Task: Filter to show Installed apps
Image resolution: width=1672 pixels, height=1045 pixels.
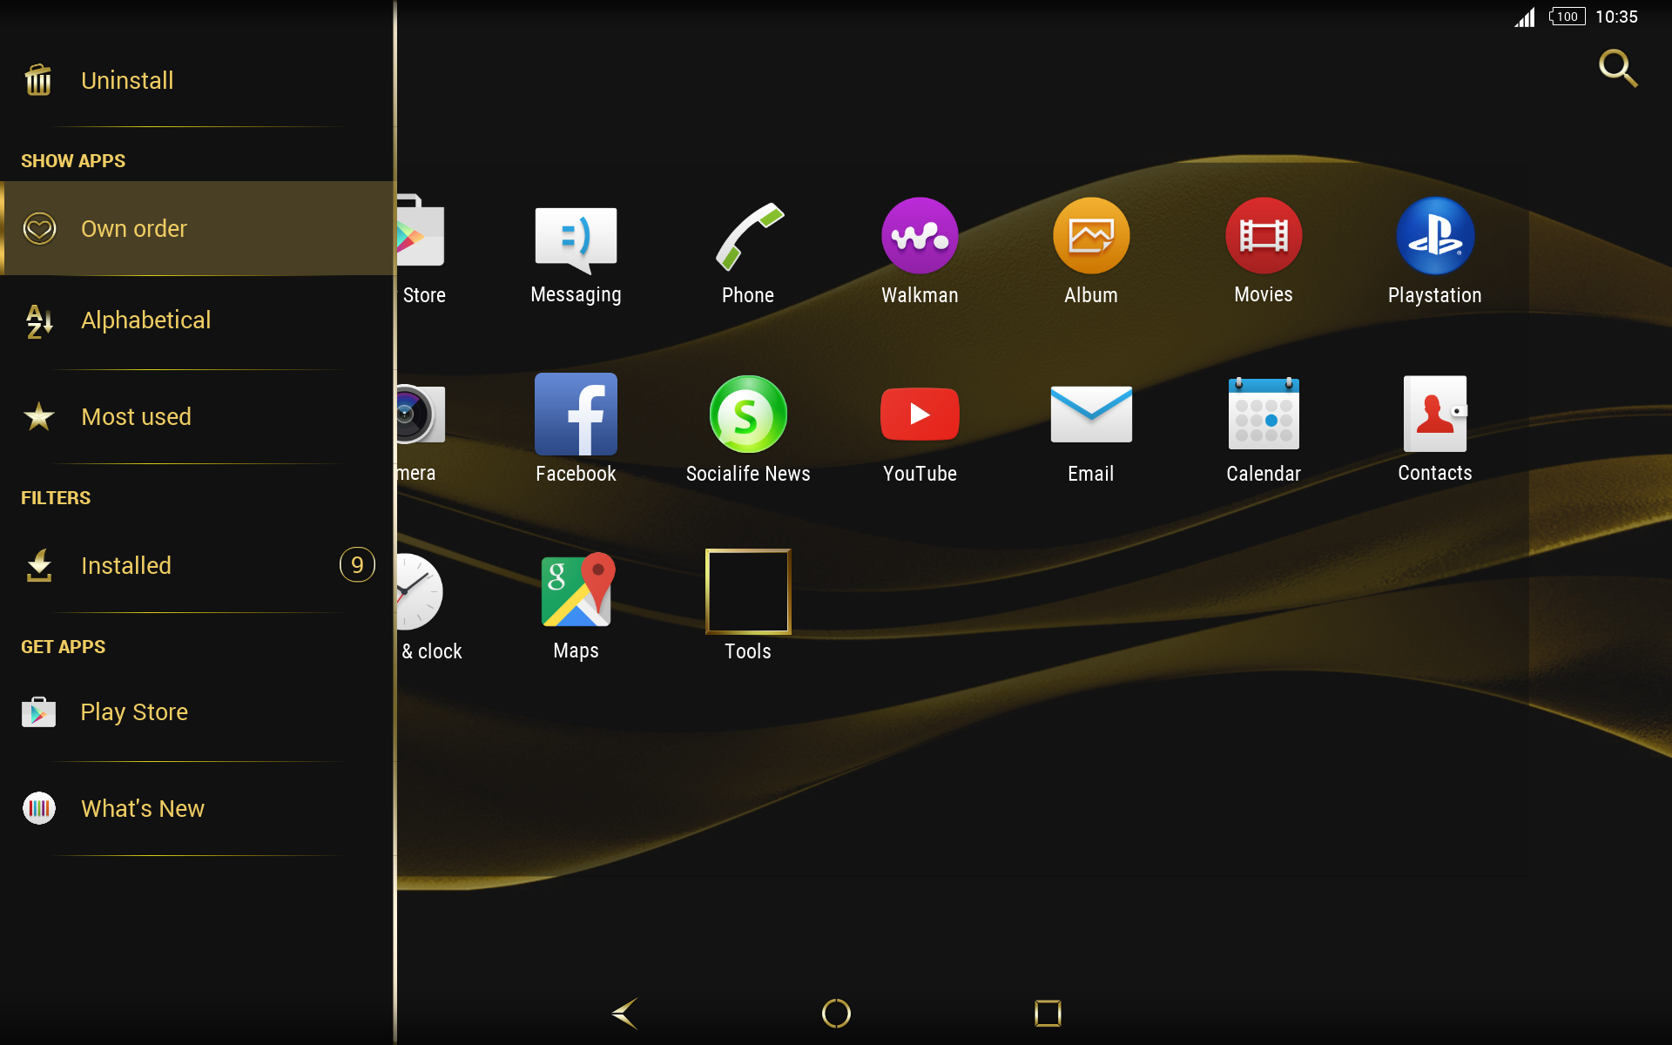Action: [197, 565]
